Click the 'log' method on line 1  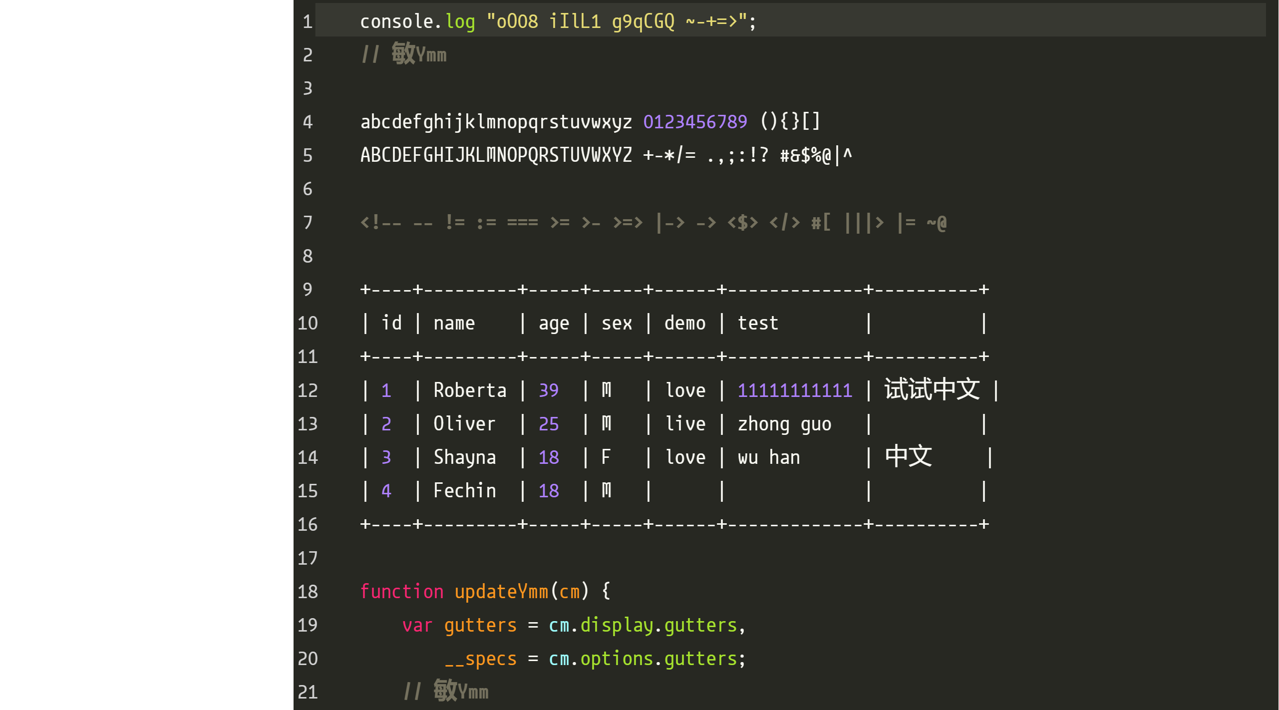point(460,21)
